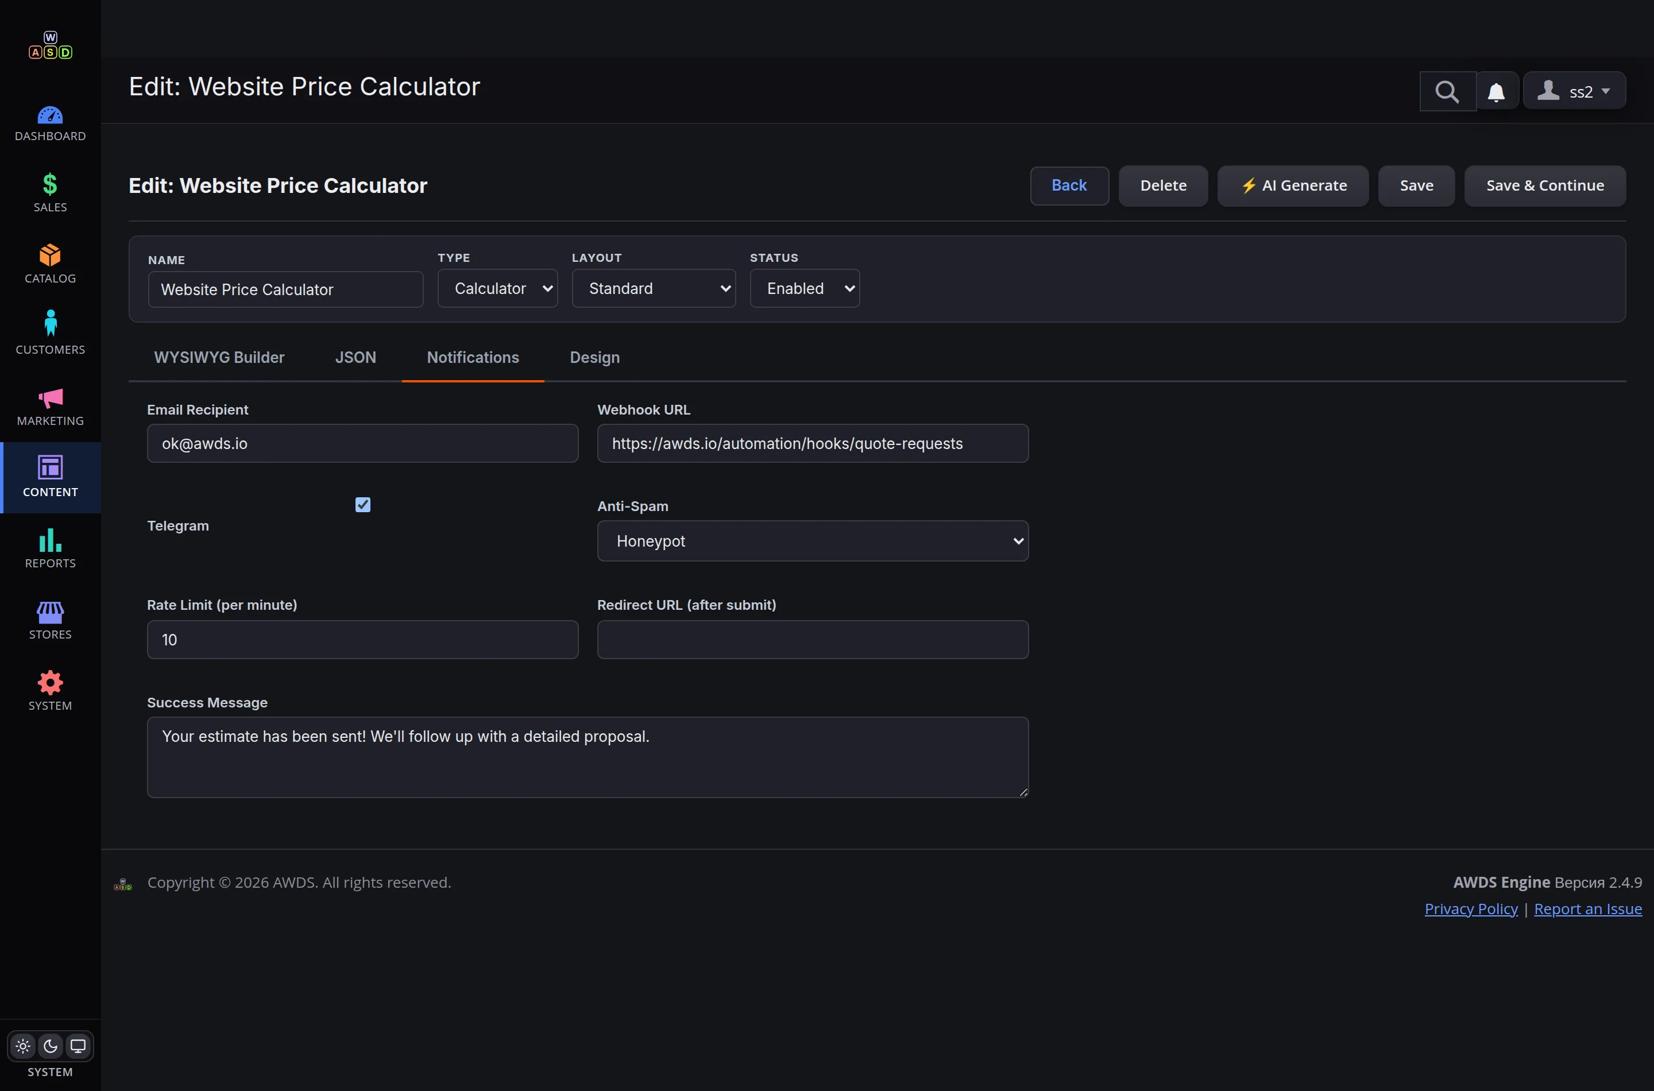Switch to light theme sun icon
This screenshot has height=1091, width=1654.
23,1046
